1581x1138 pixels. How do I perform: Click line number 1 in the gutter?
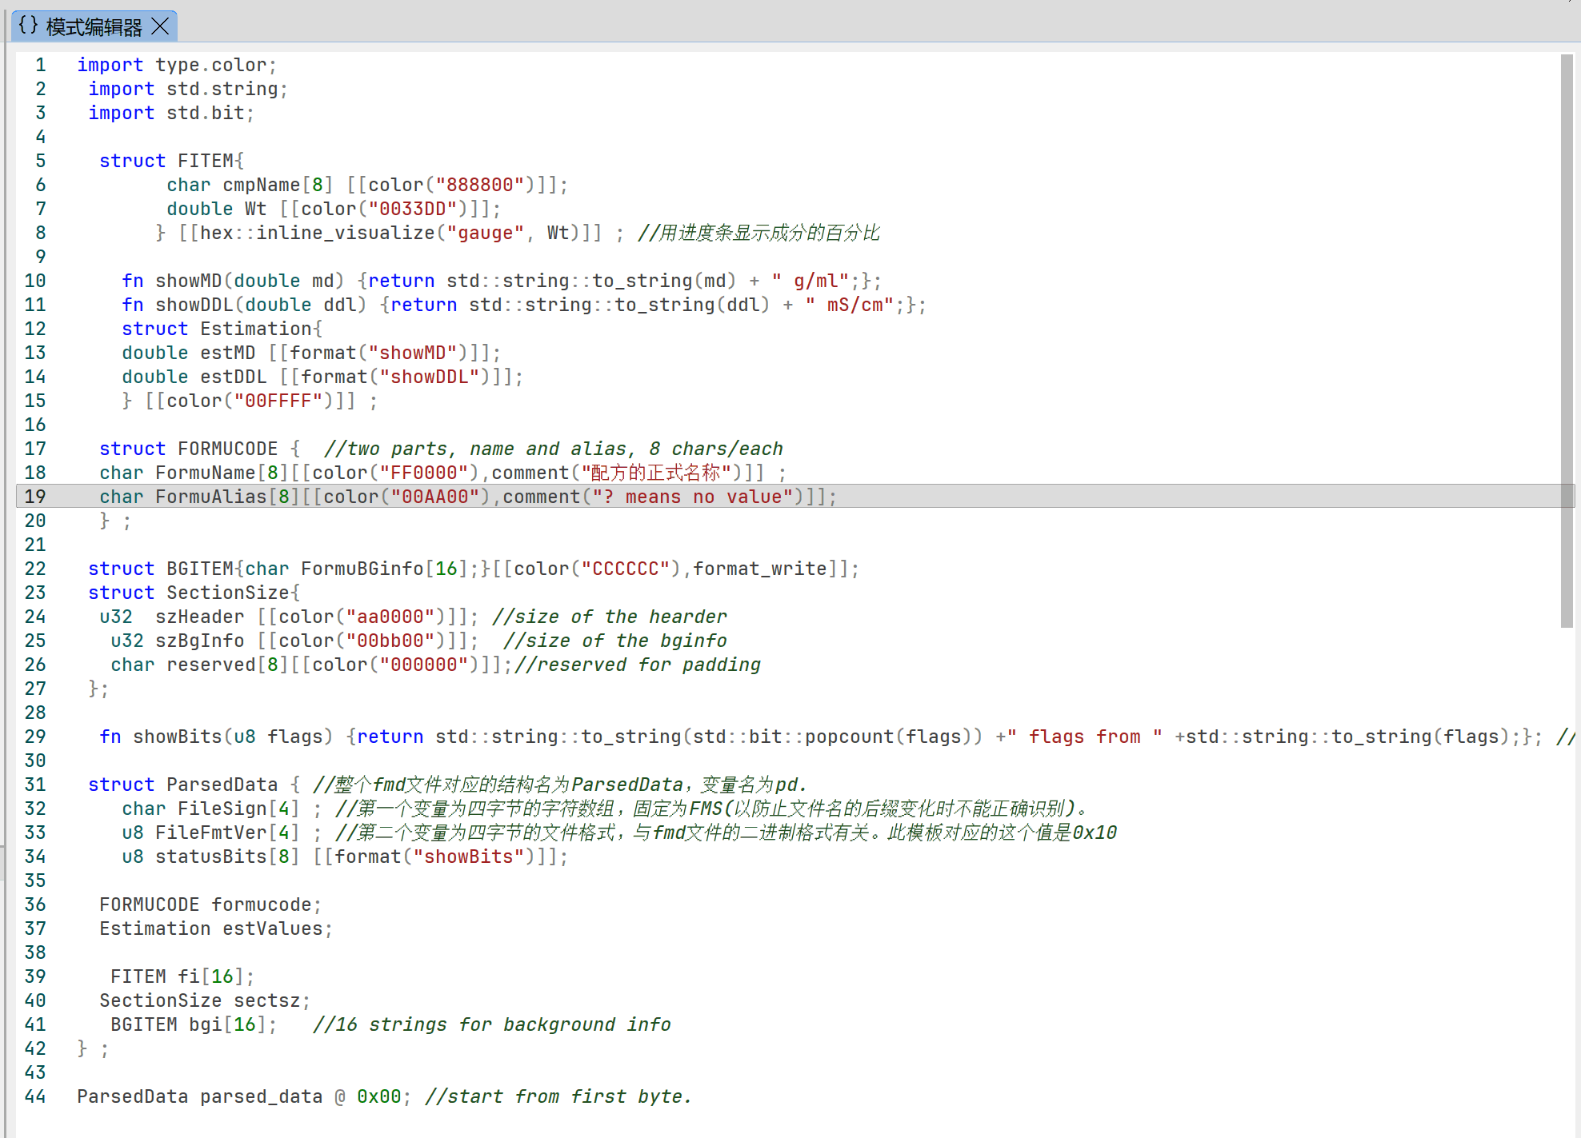coord(40,65)
